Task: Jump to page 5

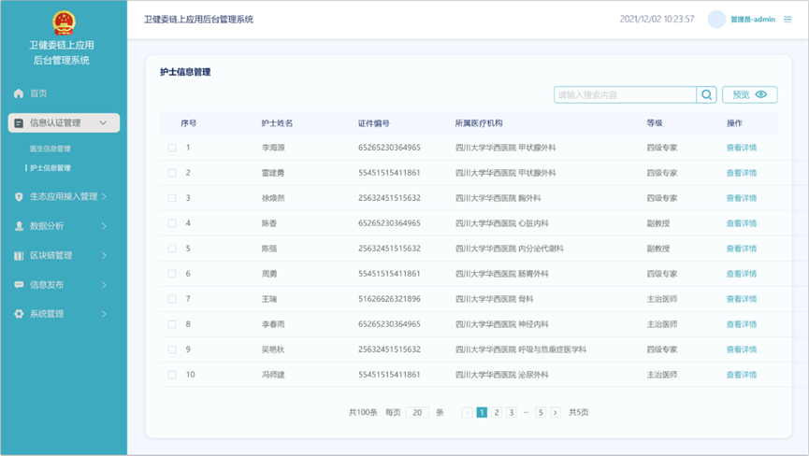Action: [541, 412]
